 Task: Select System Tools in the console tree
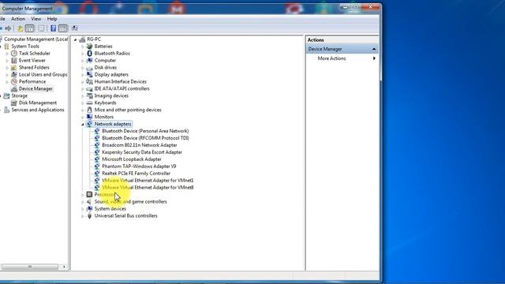tap(25, 47)
